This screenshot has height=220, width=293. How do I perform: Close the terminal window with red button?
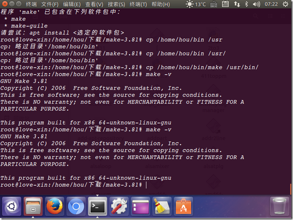[5, 4]
